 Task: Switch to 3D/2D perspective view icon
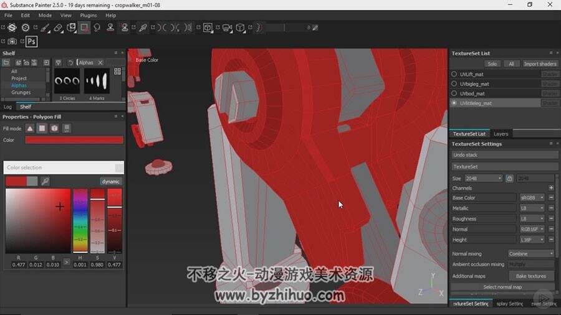pyautogui.click(x=208, y=28)
